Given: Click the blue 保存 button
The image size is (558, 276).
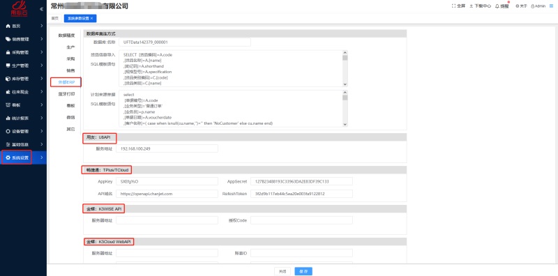Looking at the screenshot, I should tap(303, 271).
